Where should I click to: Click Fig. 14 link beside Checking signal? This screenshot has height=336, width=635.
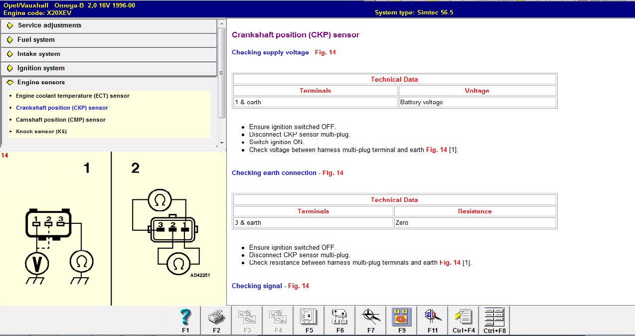[x=298, y=286]
